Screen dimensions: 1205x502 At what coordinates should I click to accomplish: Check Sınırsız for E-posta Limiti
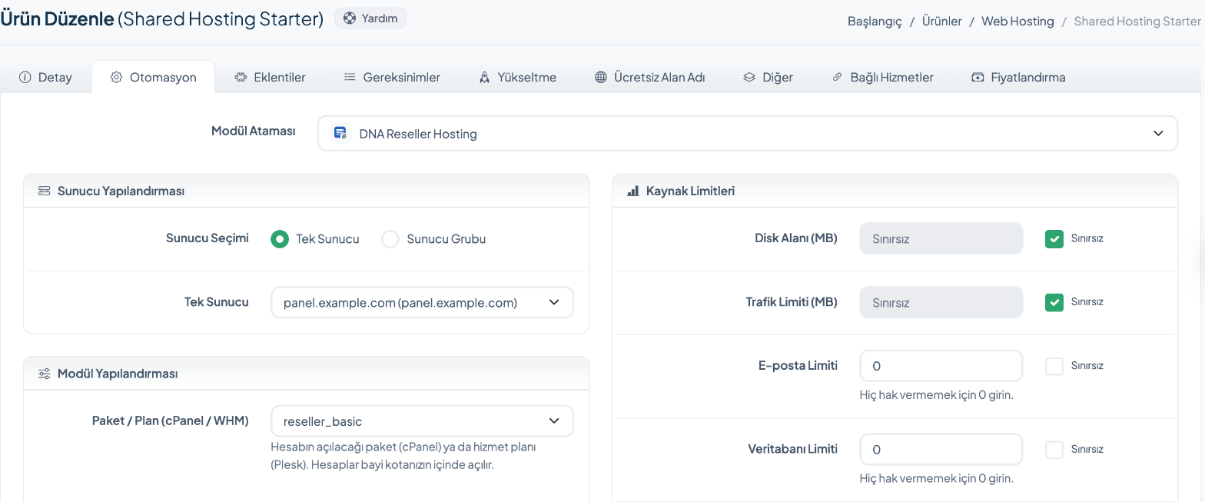(1054, 366)
